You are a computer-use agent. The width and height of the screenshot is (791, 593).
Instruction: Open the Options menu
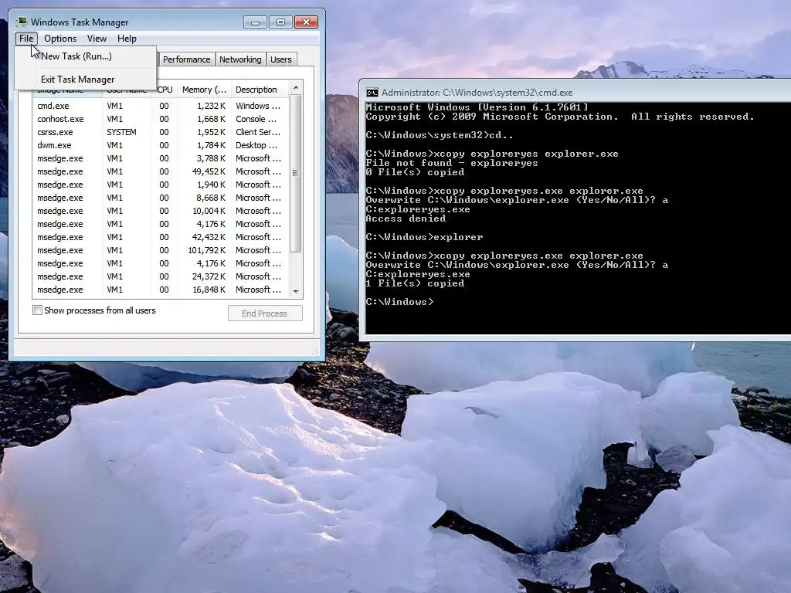tap(60, 39)
